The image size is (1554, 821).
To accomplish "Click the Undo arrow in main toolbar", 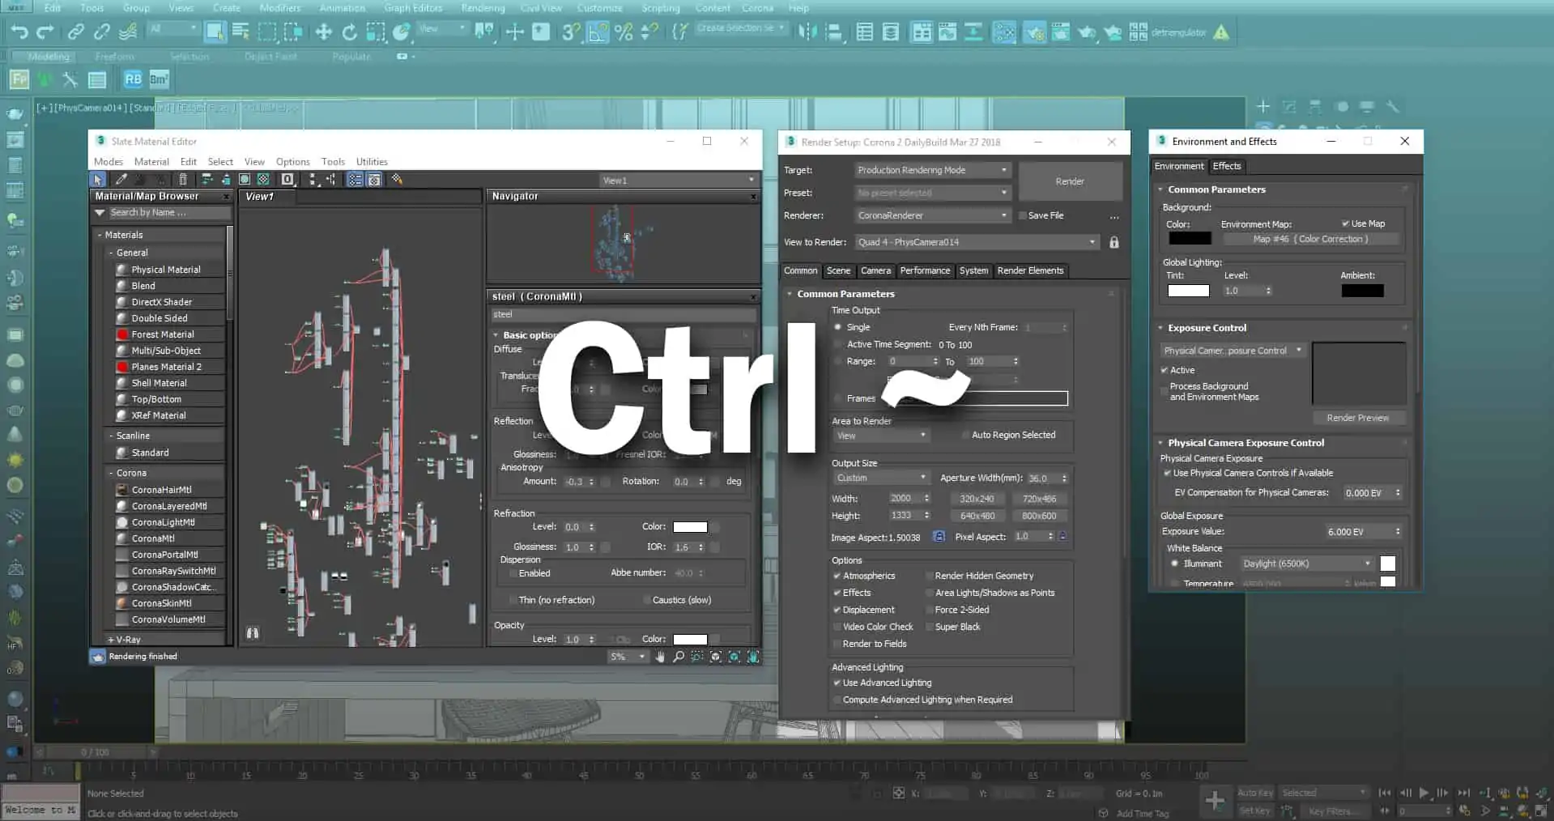I will click(19, 32).
